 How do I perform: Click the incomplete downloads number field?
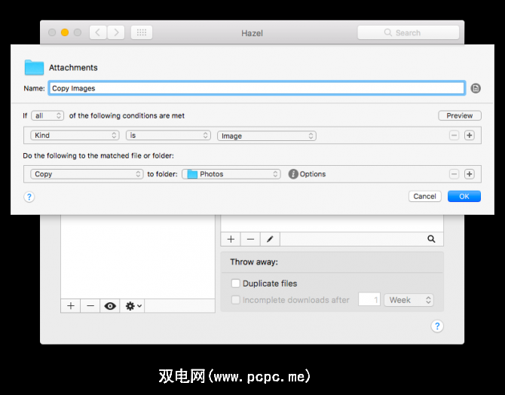(x=369, y=299)
